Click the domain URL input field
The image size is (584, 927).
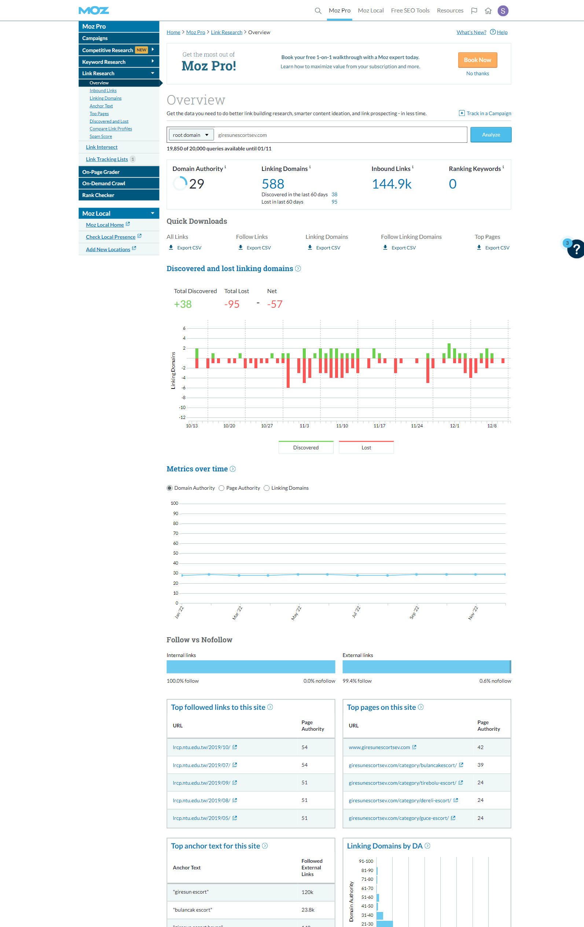340,135
